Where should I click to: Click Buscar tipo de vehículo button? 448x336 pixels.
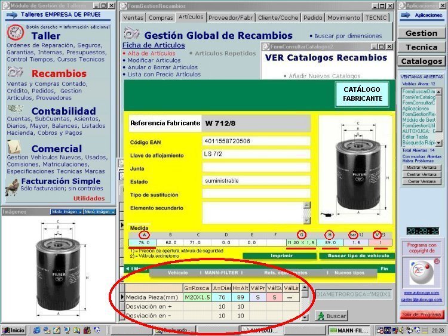[357, 256]
